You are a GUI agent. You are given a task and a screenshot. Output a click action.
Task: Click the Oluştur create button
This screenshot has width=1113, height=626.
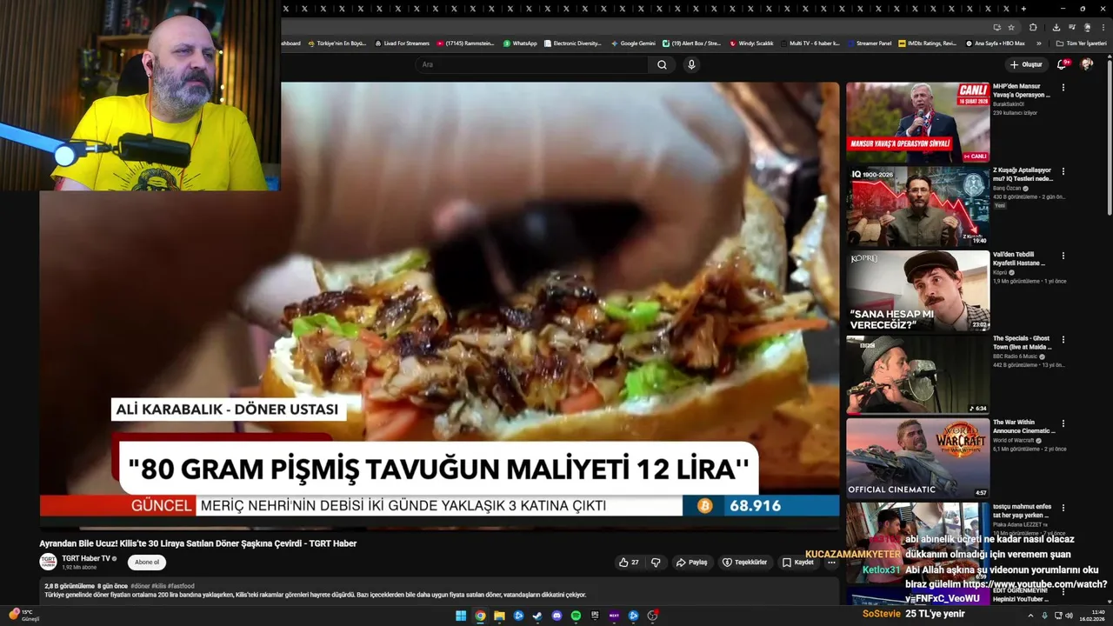tap(1026, 64)
